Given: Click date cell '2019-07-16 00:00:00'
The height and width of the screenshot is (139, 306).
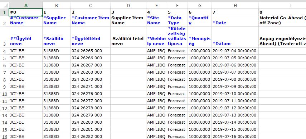Looking at the screenshot, I should [x=235, y=136].
